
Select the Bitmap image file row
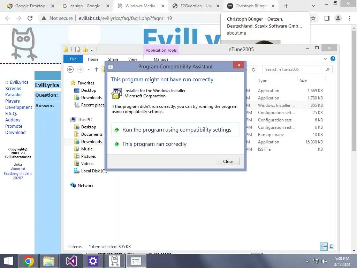pos(285,135)
